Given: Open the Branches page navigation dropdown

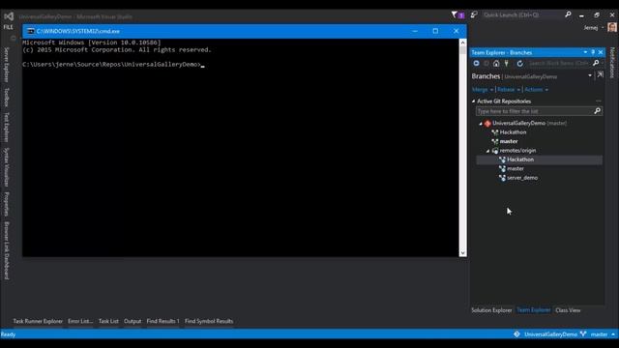Looking at the screenshot, I should pyautogui.click(x=590, y=75).
